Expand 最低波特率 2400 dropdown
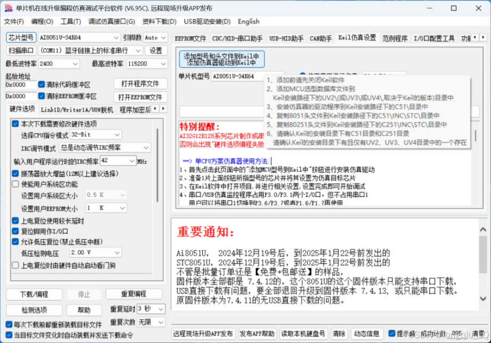The height and width of the screenshot is (343, 491). (x=75, y=64)
